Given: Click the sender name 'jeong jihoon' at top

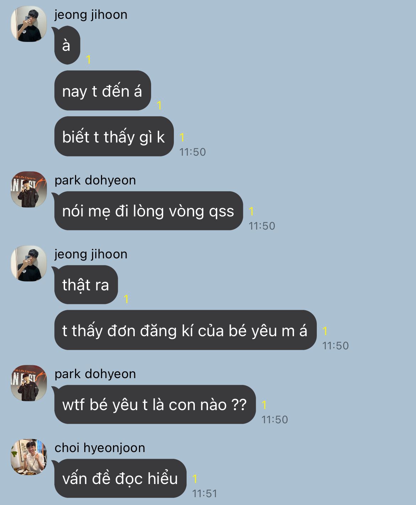Looking at the screenshot, I should pos(91,15).
